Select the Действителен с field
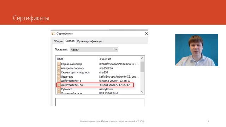The width and height of the screenshot is (226, 127). pyautogui.click(x=98, y=81)
